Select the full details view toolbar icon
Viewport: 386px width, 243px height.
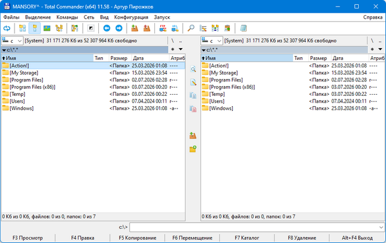click(34, 28)
